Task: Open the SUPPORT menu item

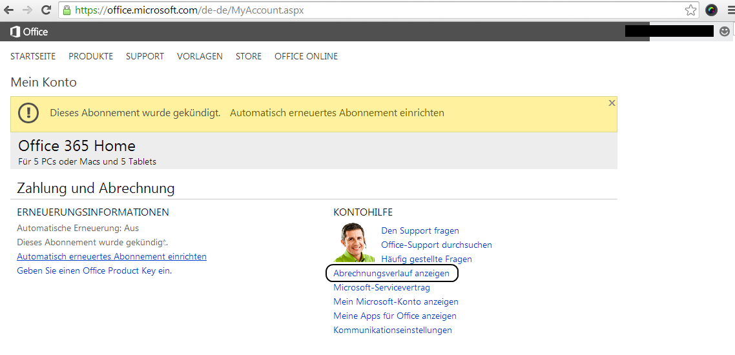Action: (x=145, y=56)
